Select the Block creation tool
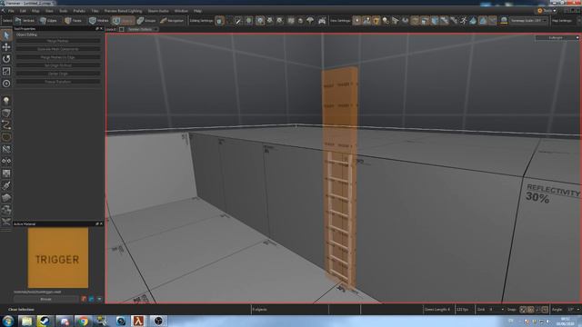Viewport: 582px width, 327px height. coord(6,113)
